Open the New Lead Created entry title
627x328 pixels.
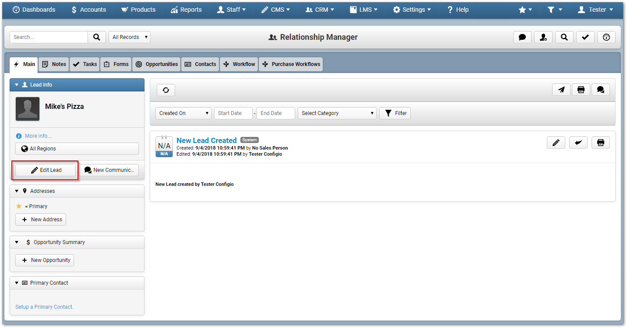coord(207,140)
